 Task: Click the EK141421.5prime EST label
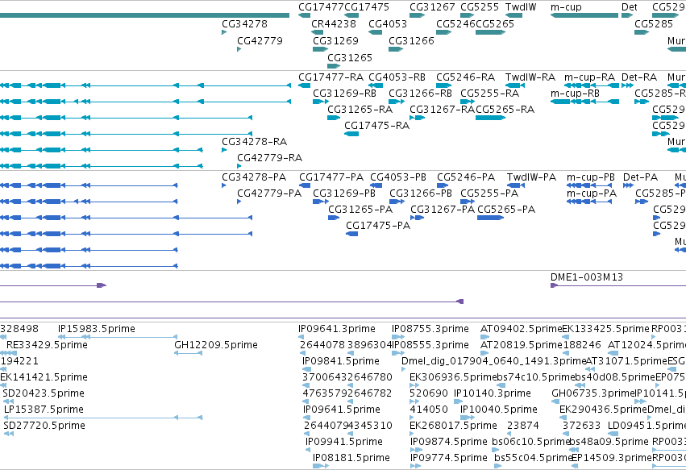[x=44, y=377]
